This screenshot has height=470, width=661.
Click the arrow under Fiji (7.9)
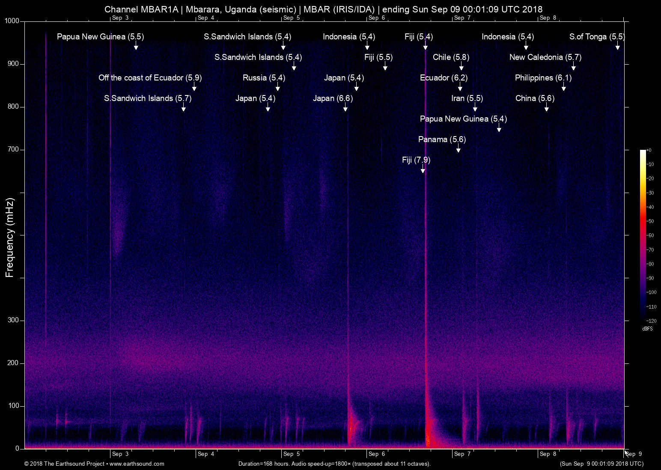pyautogui.click(x=423, y=169)
